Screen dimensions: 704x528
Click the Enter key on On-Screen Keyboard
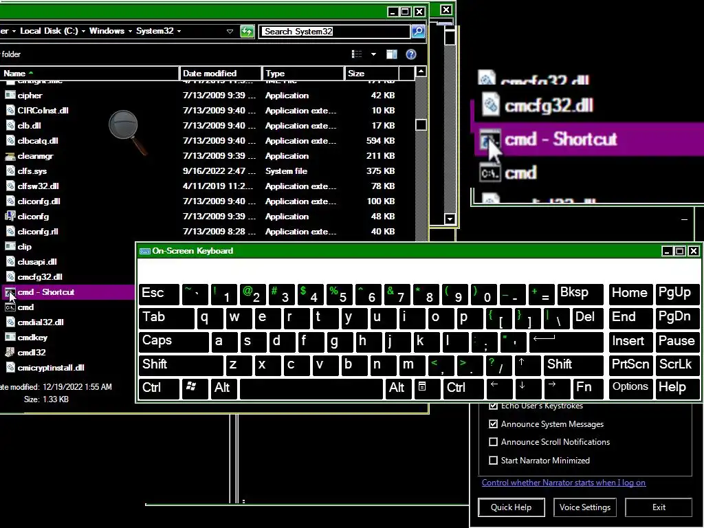(x=566, y=342)
